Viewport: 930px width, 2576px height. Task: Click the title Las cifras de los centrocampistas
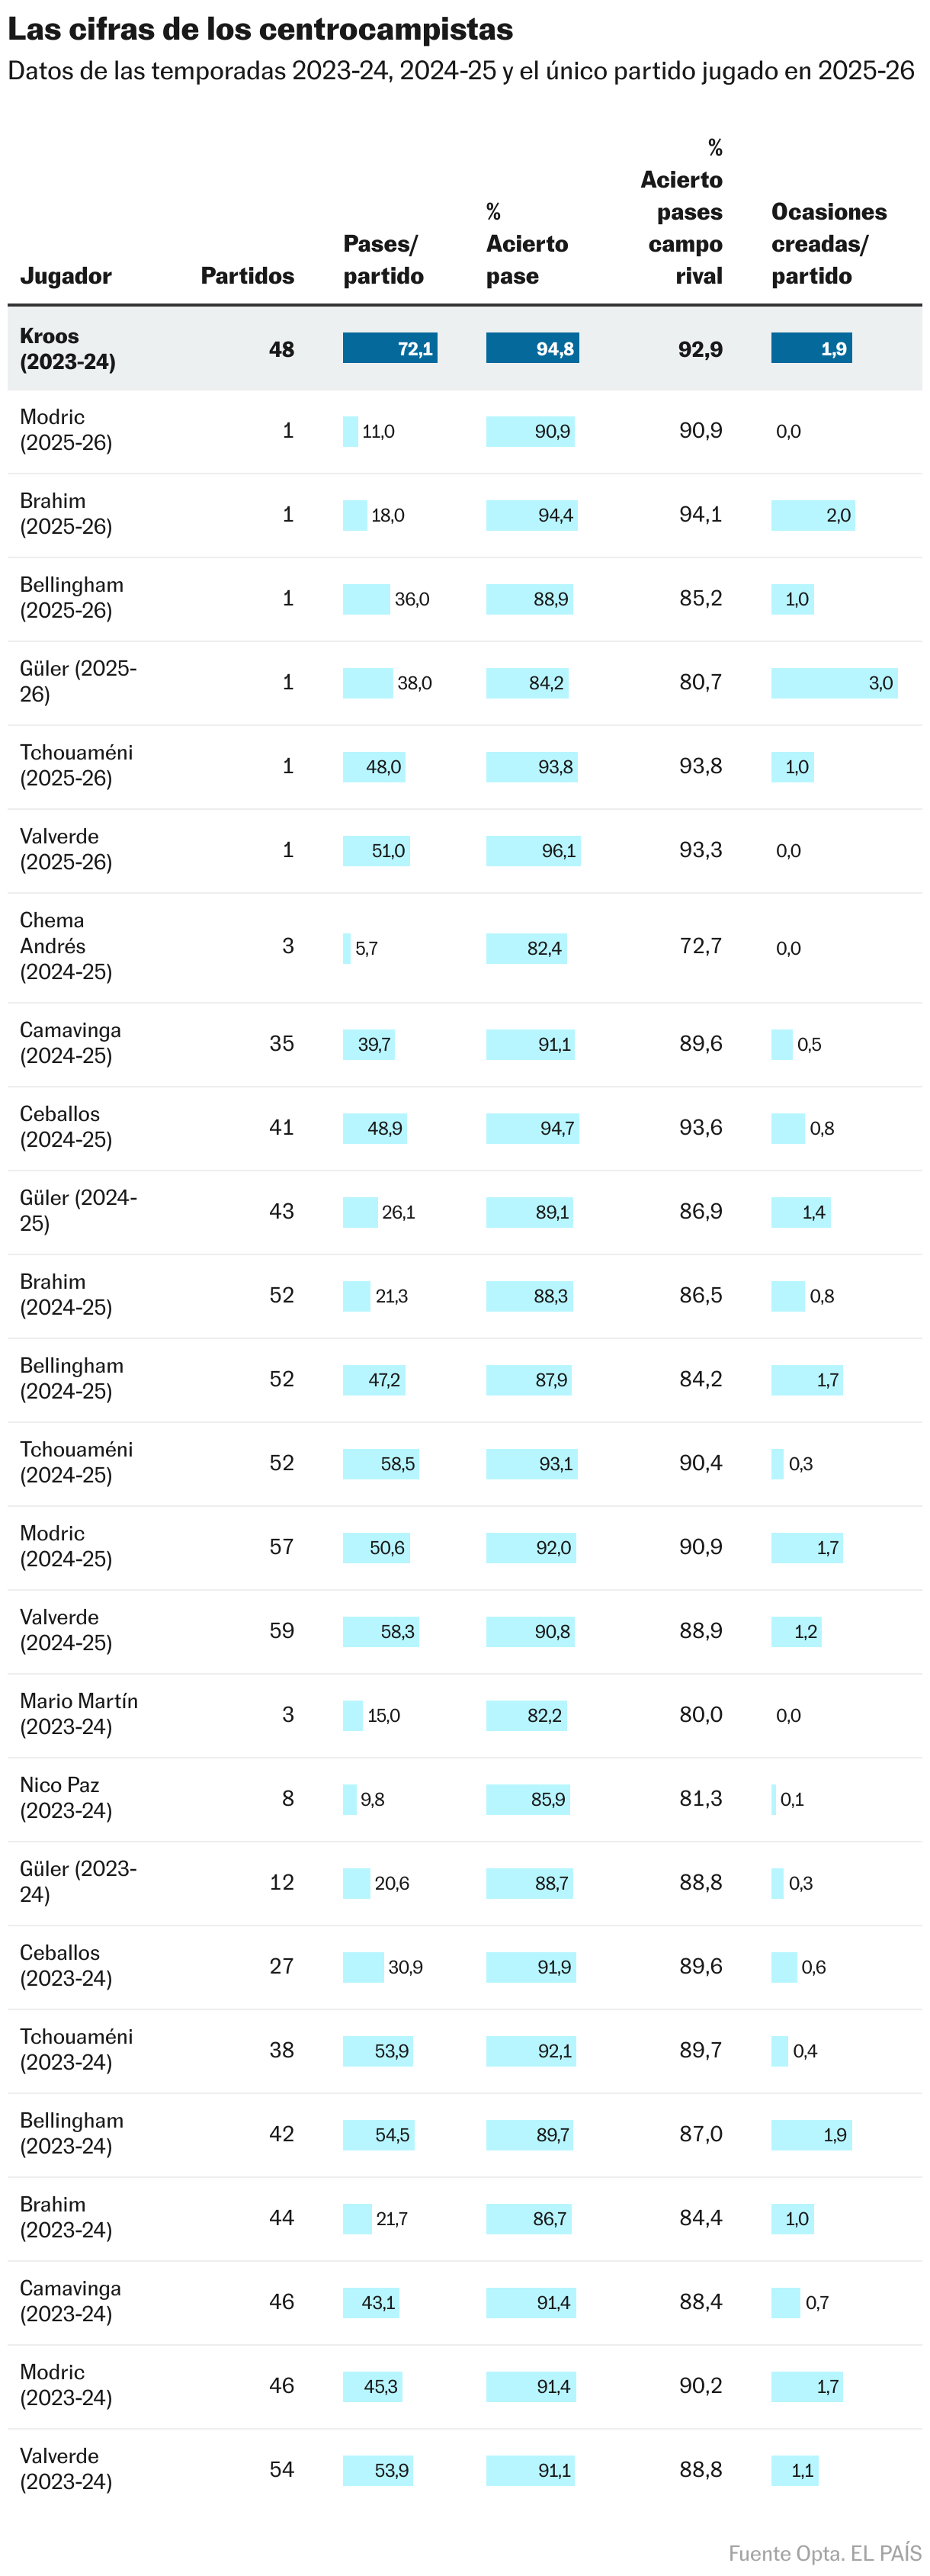[260, 29]
